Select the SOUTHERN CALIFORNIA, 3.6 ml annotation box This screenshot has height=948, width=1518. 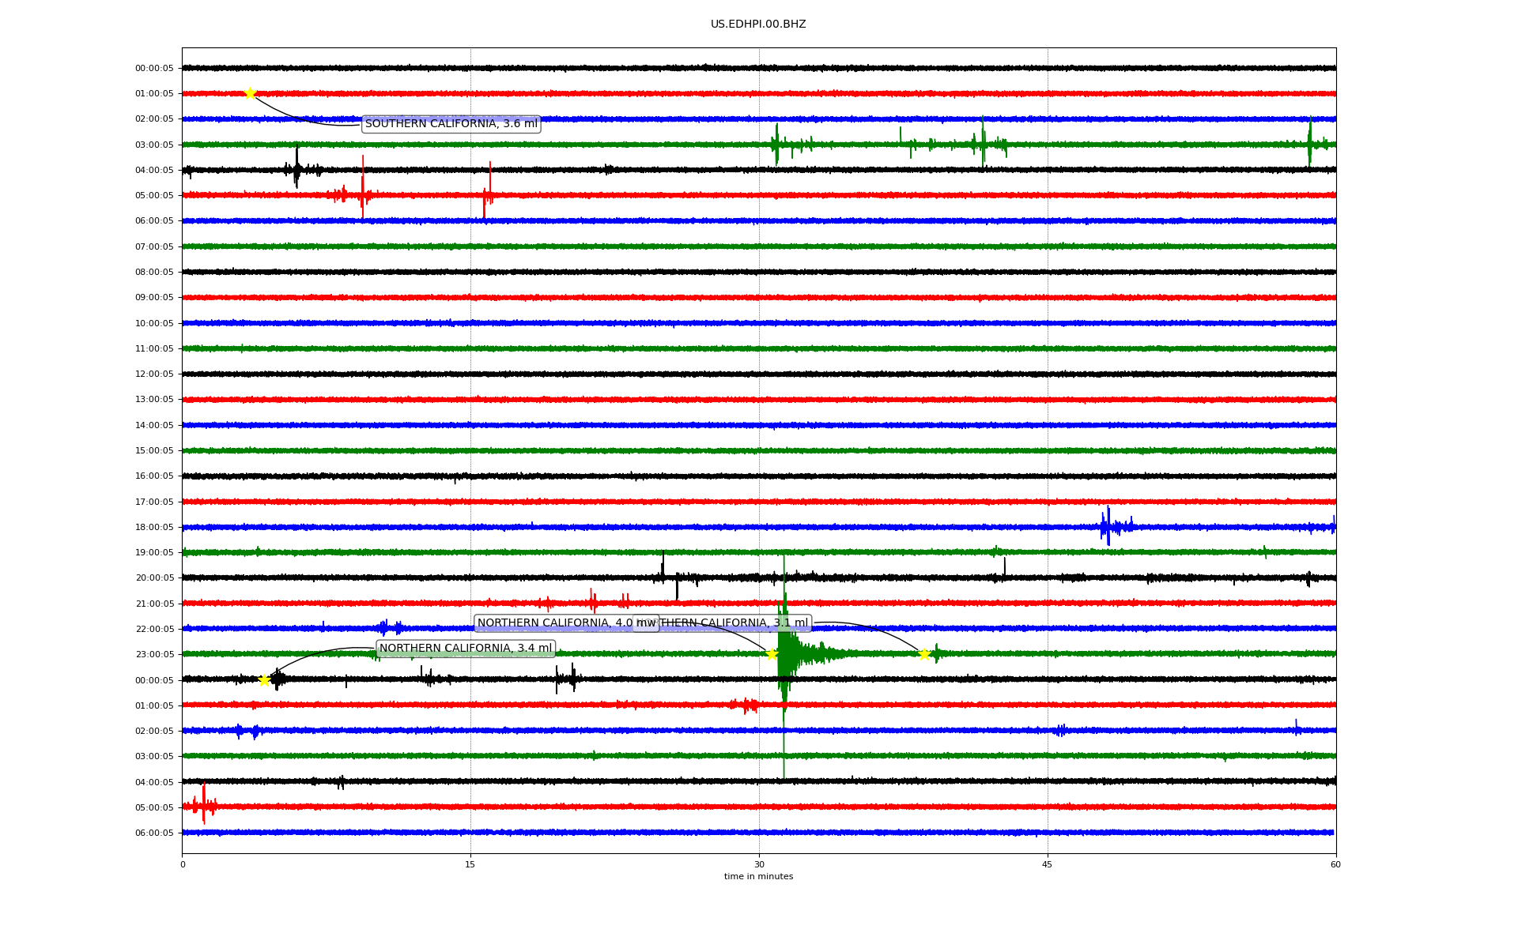coord(451,124)
